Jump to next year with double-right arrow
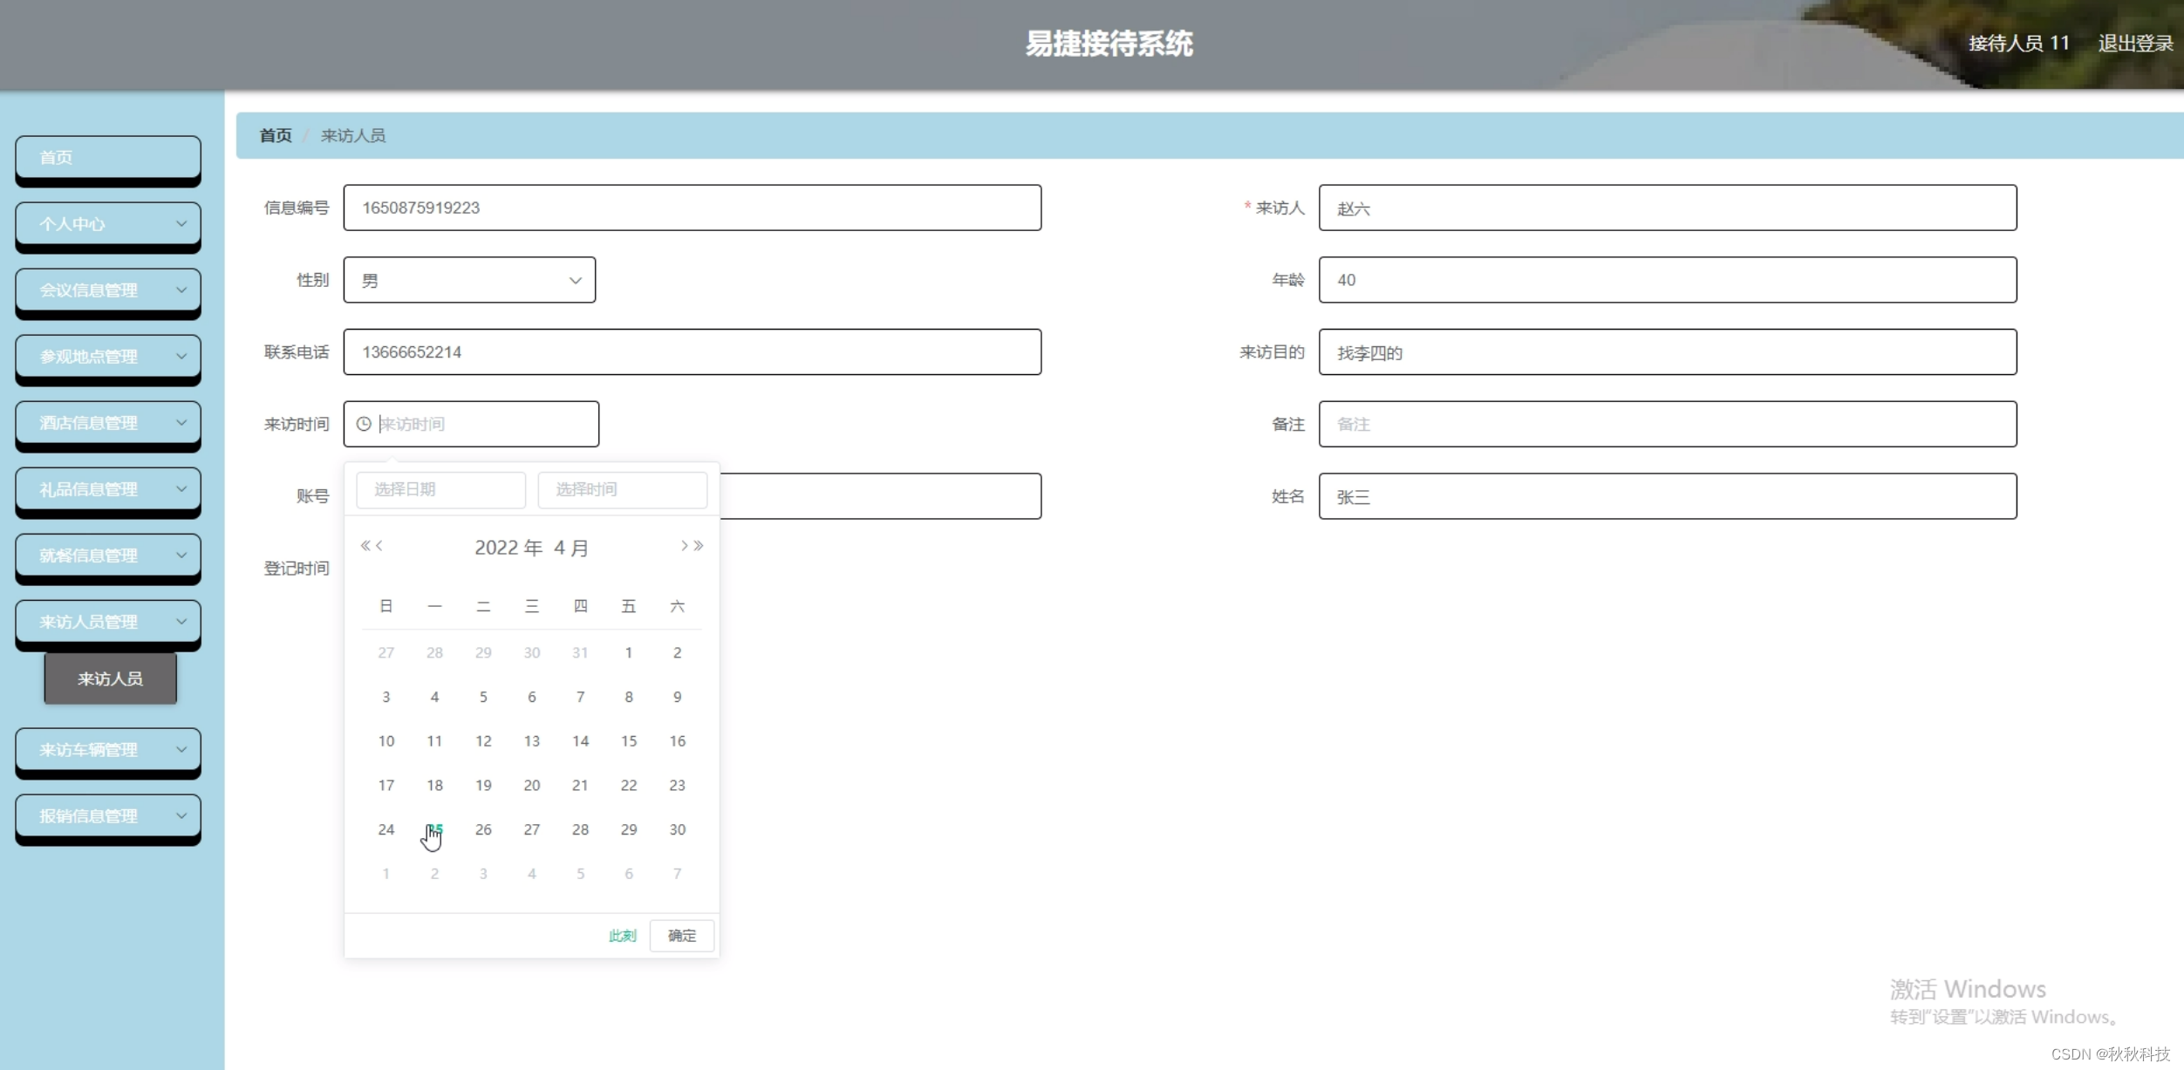 (698, 545)
